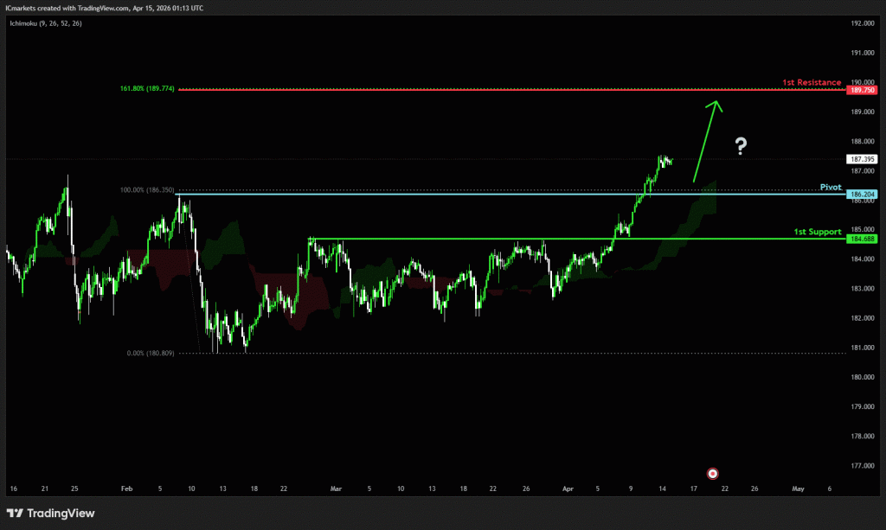Click the 1st Resistance text label
Viewport: 886px width, 530px height.
click(x=812, y=82)
